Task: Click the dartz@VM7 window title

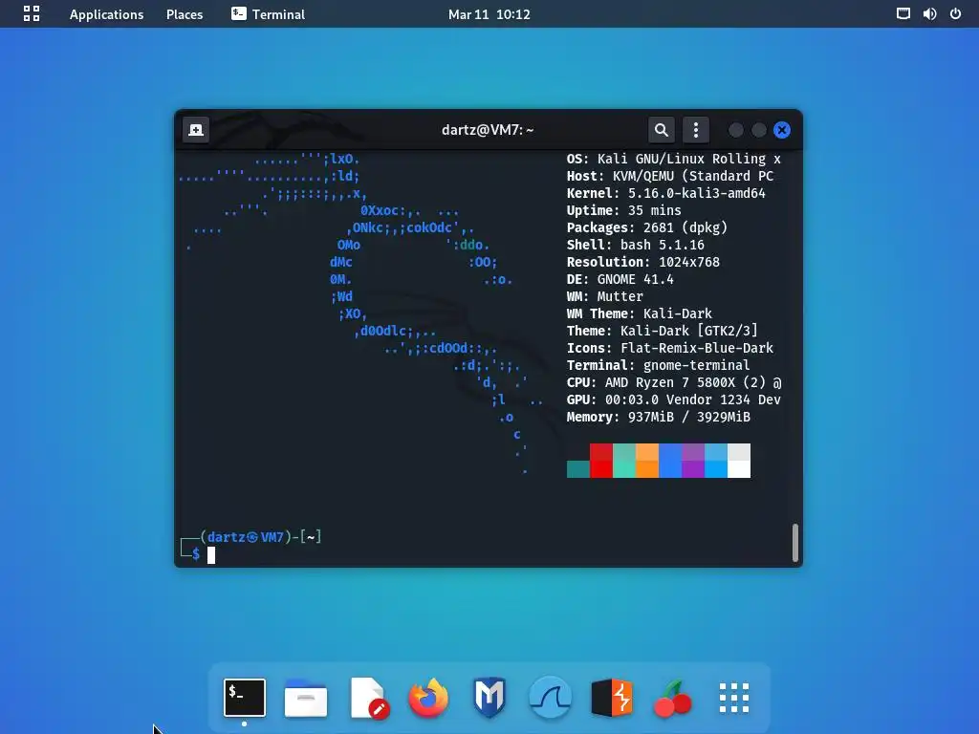Action: [x=488, y=130]
